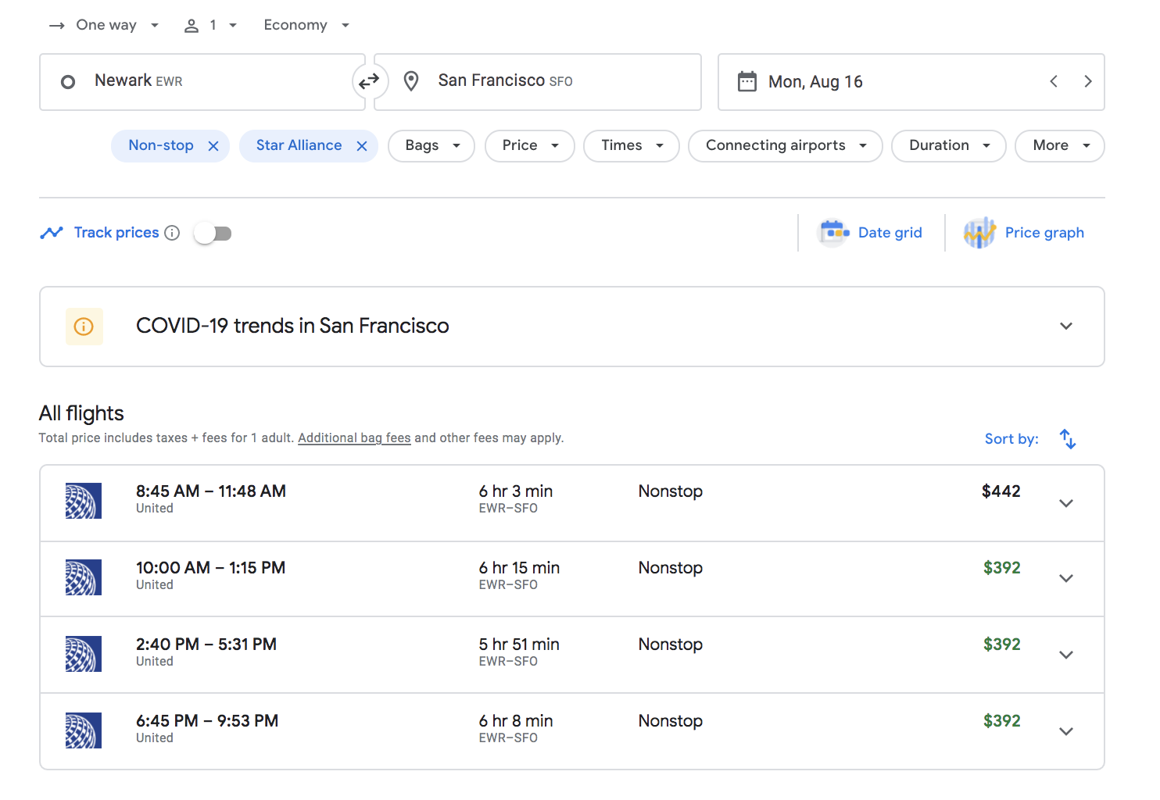The image size is (1160, 800).
Task: Open the Economy cabin class menu
Action: point(305,24)
